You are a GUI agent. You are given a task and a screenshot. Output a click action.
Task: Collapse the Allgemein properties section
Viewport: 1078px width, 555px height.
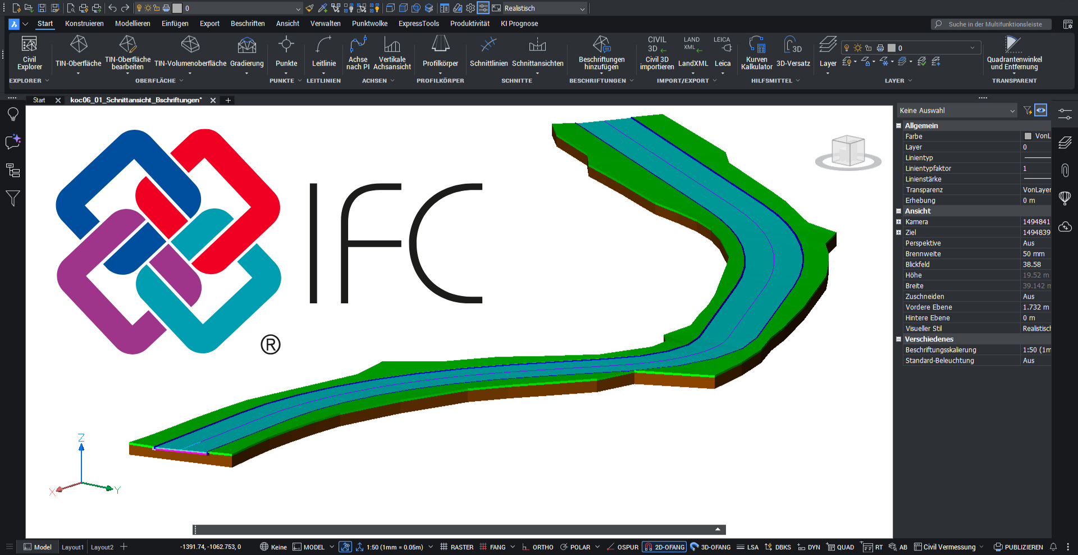click(898, 126)
